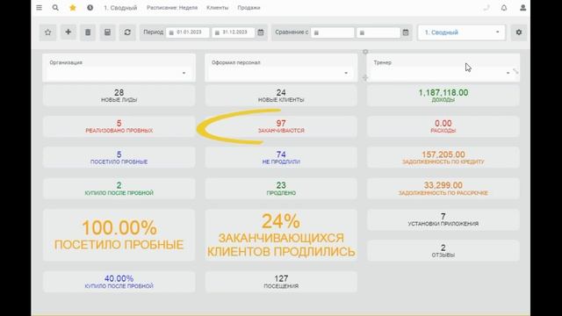Expand the 1. Сводный report dropdown
The width and height of the screenshot is (562, 316).
coord(462,32)
